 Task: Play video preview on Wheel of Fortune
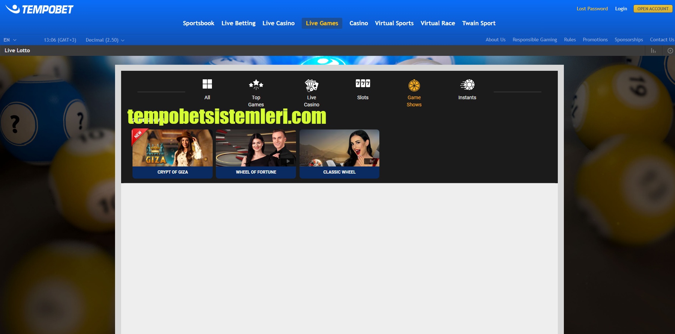click(x=288, y=161)
